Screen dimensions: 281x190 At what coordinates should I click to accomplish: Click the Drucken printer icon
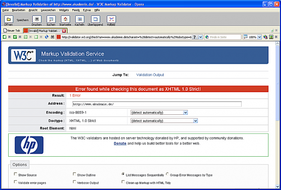36,19
